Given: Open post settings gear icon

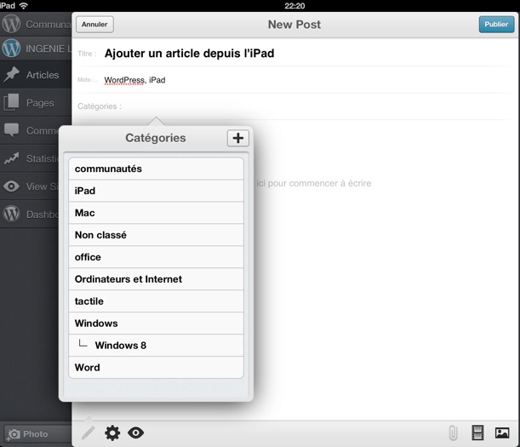Looking at the screenshot, I should click(112, 433).
